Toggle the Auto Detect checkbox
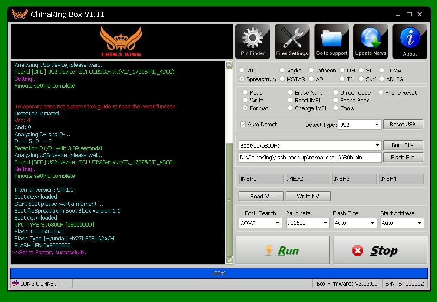437x302 pixels. click(x=243, y=124)
